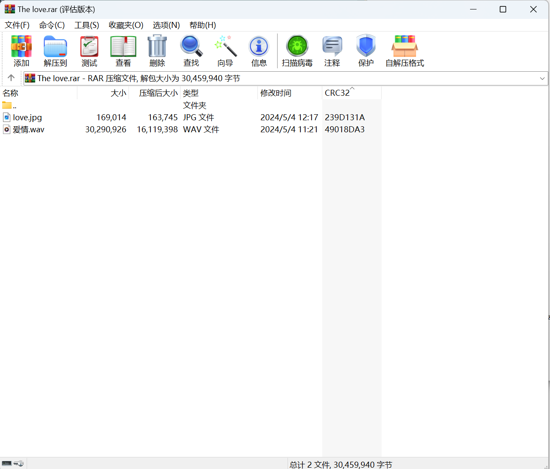This screenshot has width=550, height=469.
Task: Open the 选项(N) menu
Action: click(x=166, y=25)
